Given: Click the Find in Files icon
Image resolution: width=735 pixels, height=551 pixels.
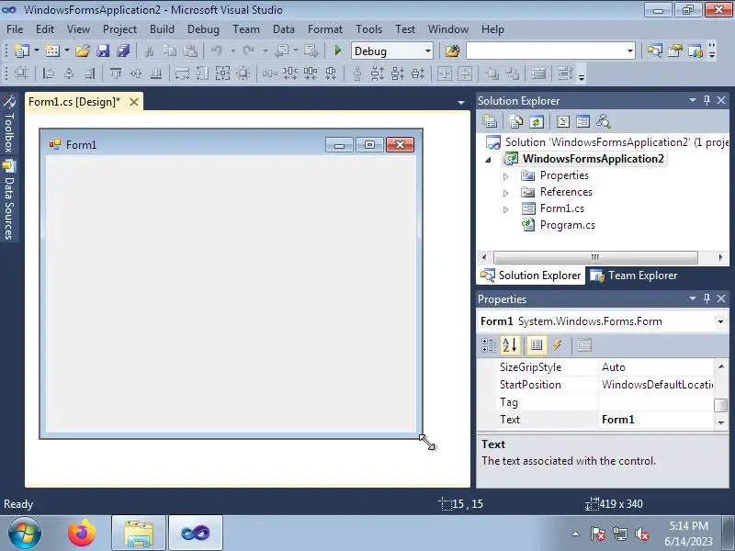Looking at the screenshot, I should click(x=453, y=51).
